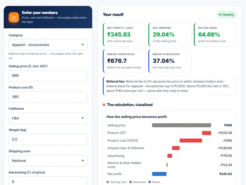Click the -₹128.62 Amazon fees value
Image resolution: width=246 pixels, height=185 pixels.
(x=224, y=148)
